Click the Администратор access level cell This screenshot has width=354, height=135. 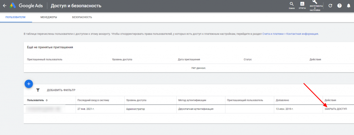pos(136,109)
